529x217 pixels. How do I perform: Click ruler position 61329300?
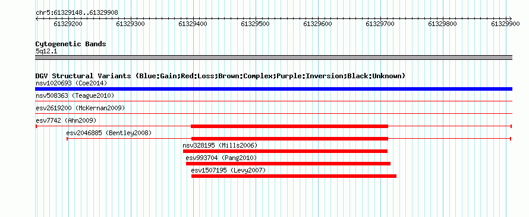tap(131, 24)
